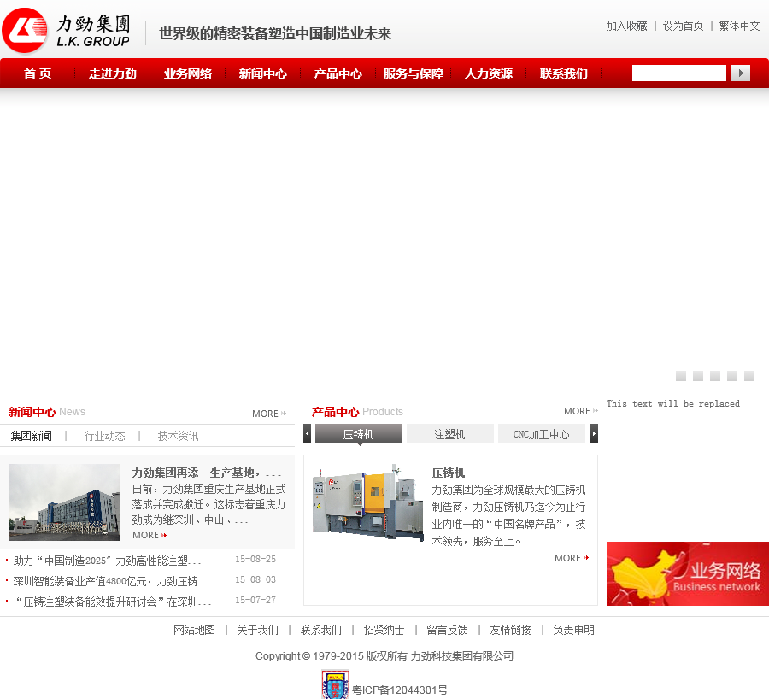This screenshot has height=699, width=769.
Task: Select the fifth banner slide indicator
Action: (x=748, y=376)
